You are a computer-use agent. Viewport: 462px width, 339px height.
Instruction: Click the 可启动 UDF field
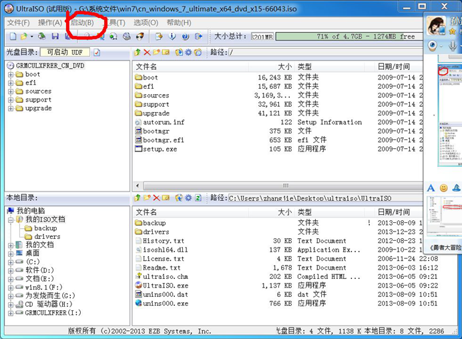pyautogui.click(x=65, y=53)
